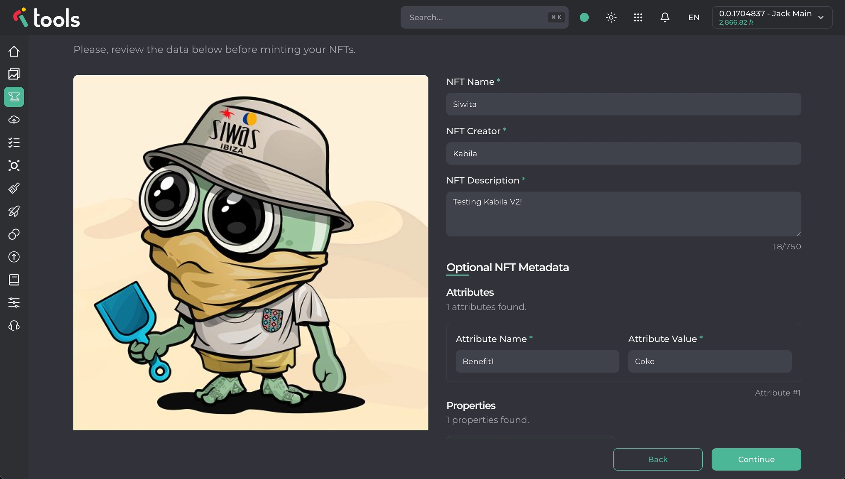
Task: Click the green network status indicator
Action: coord(584,17)
